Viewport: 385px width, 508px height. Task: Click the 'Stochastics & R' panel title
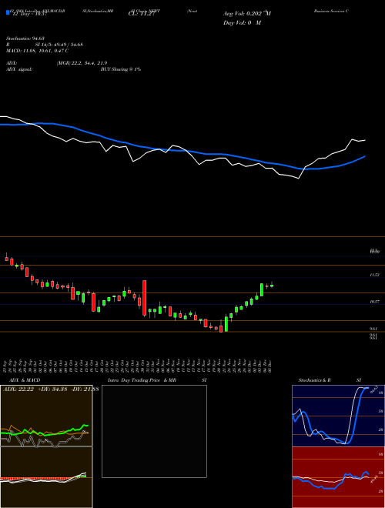pyautogui.click(x=315, y=380)
